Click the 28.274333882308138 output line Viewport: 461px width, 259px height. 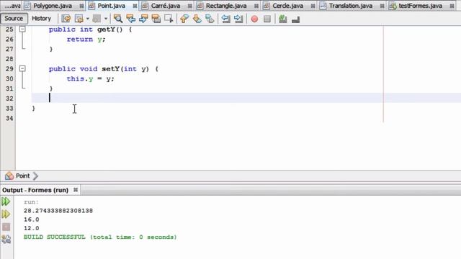click(x=58, y=211)
